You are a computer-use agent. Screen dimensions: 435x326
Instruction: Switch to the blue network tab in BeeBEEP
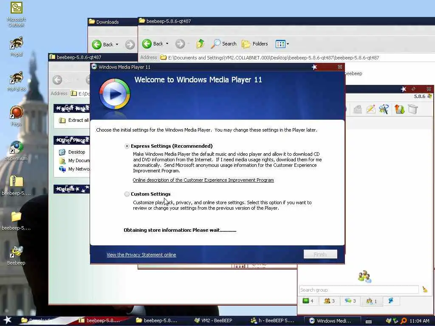(391, 301)
